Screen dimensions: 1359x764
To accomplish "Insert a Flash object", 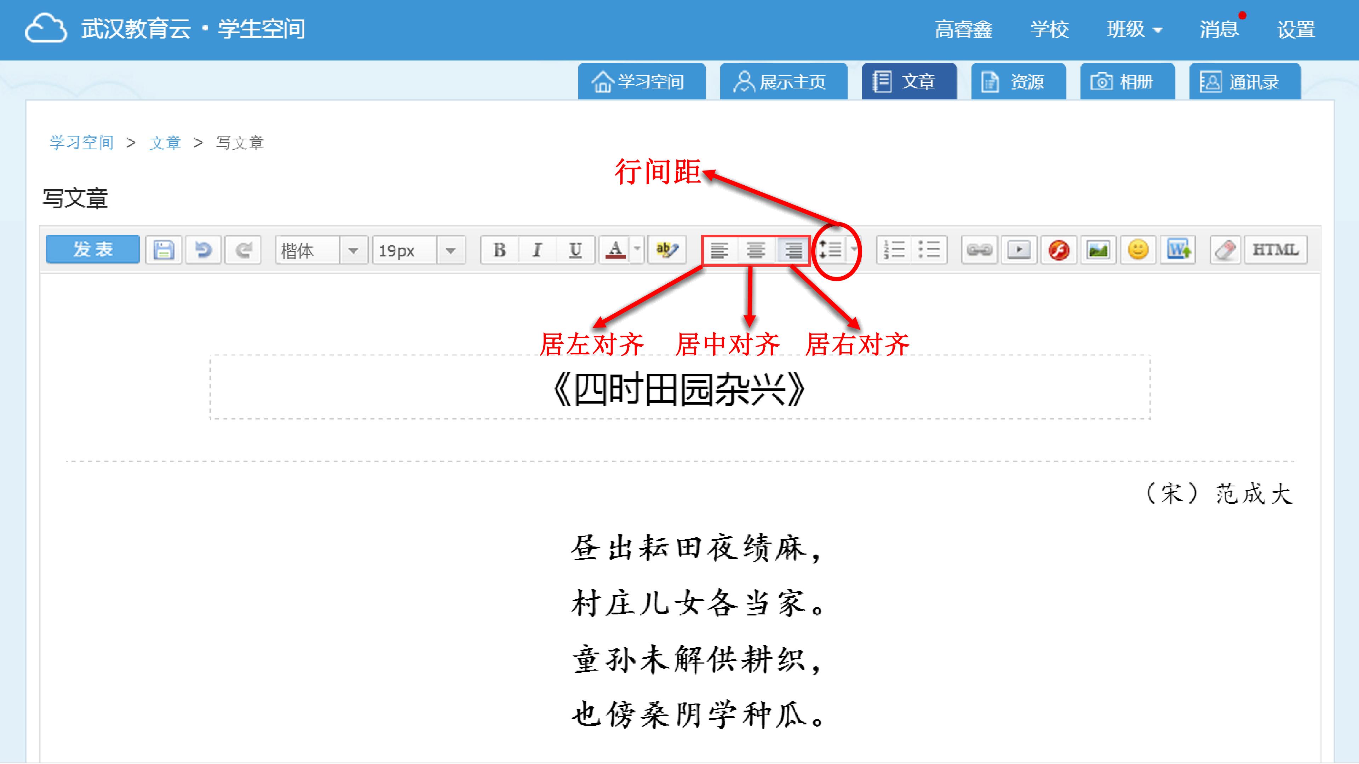I will [1058, 249].
